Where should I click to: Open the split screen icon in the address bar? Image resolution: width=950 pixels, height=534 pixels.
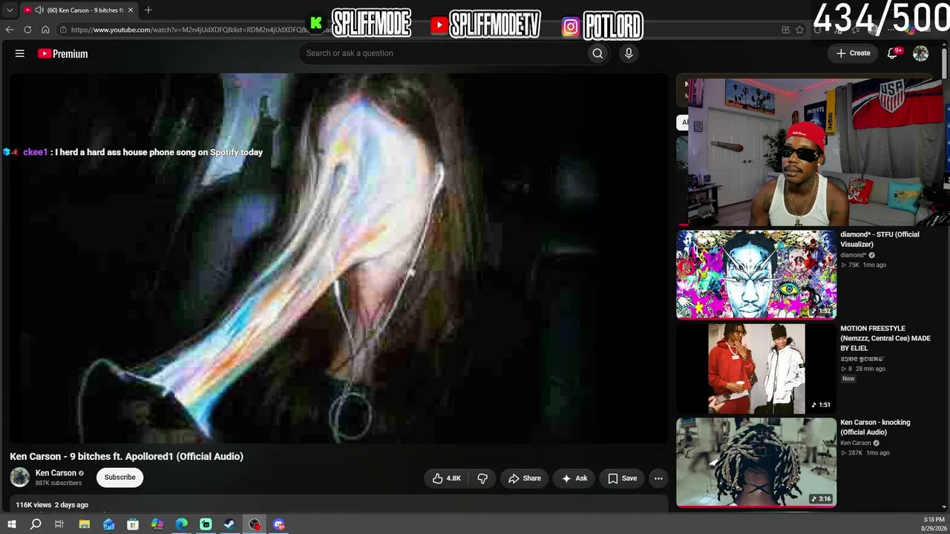[785, 30]
